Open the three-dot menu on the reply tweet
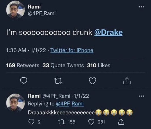The height and width of the screenshot is (129, 151). 141,96
